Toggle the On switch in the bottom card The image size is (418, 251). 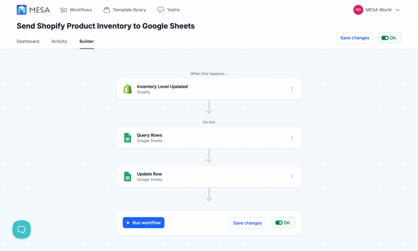coord(283,223)
